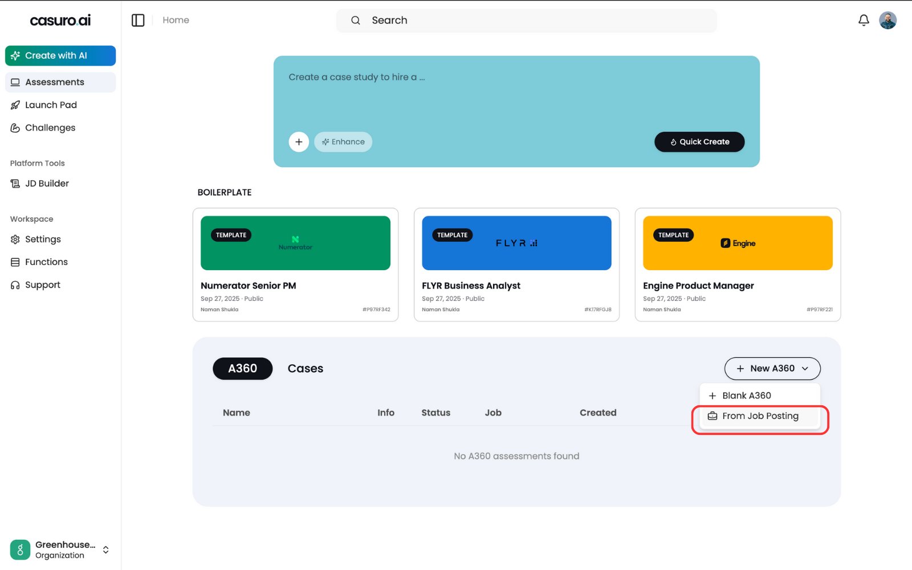Open the FLYR Business Analyst template thumbnail
The height and width of the screenshot is (570, 912).
coord(516,243)
